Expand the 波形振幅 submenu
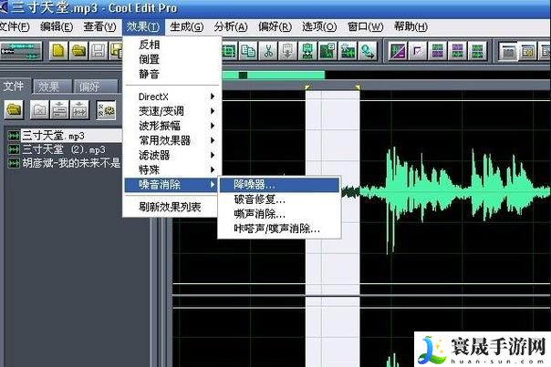The width and height of the screenshot is (551, 367). [x=172, y=126]
